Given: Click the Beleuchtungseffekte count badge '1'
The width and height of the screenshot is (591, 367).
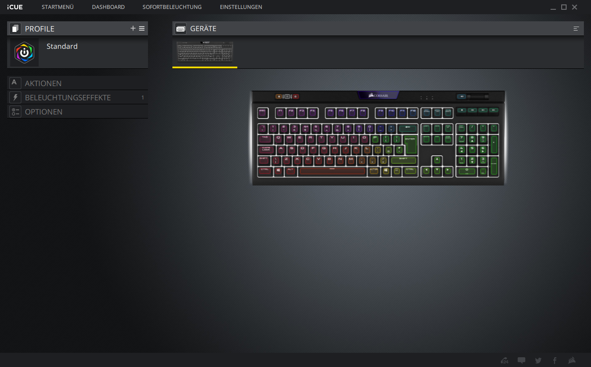Looking at the screenshot, I should [143, 97].
